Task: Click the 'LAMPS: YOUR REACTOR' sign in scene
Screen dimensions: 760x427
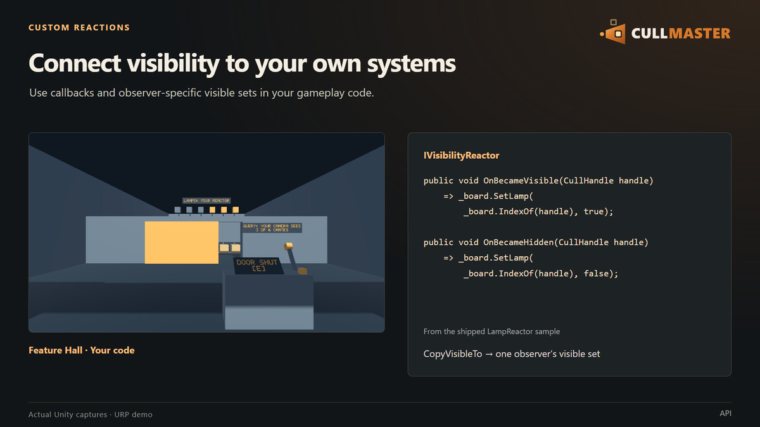Action: [206, 201]
